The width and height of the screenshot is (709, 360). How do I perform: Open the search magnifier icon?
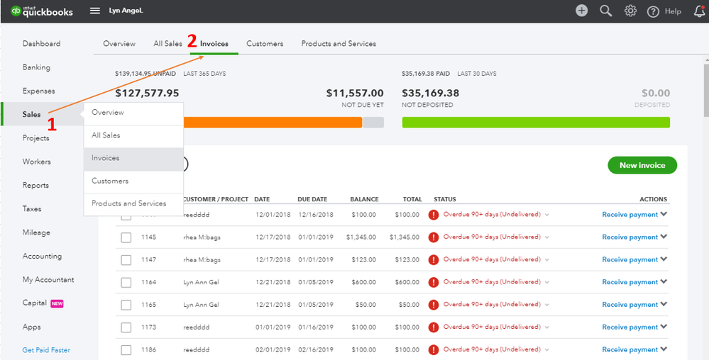tap(606, 11)
